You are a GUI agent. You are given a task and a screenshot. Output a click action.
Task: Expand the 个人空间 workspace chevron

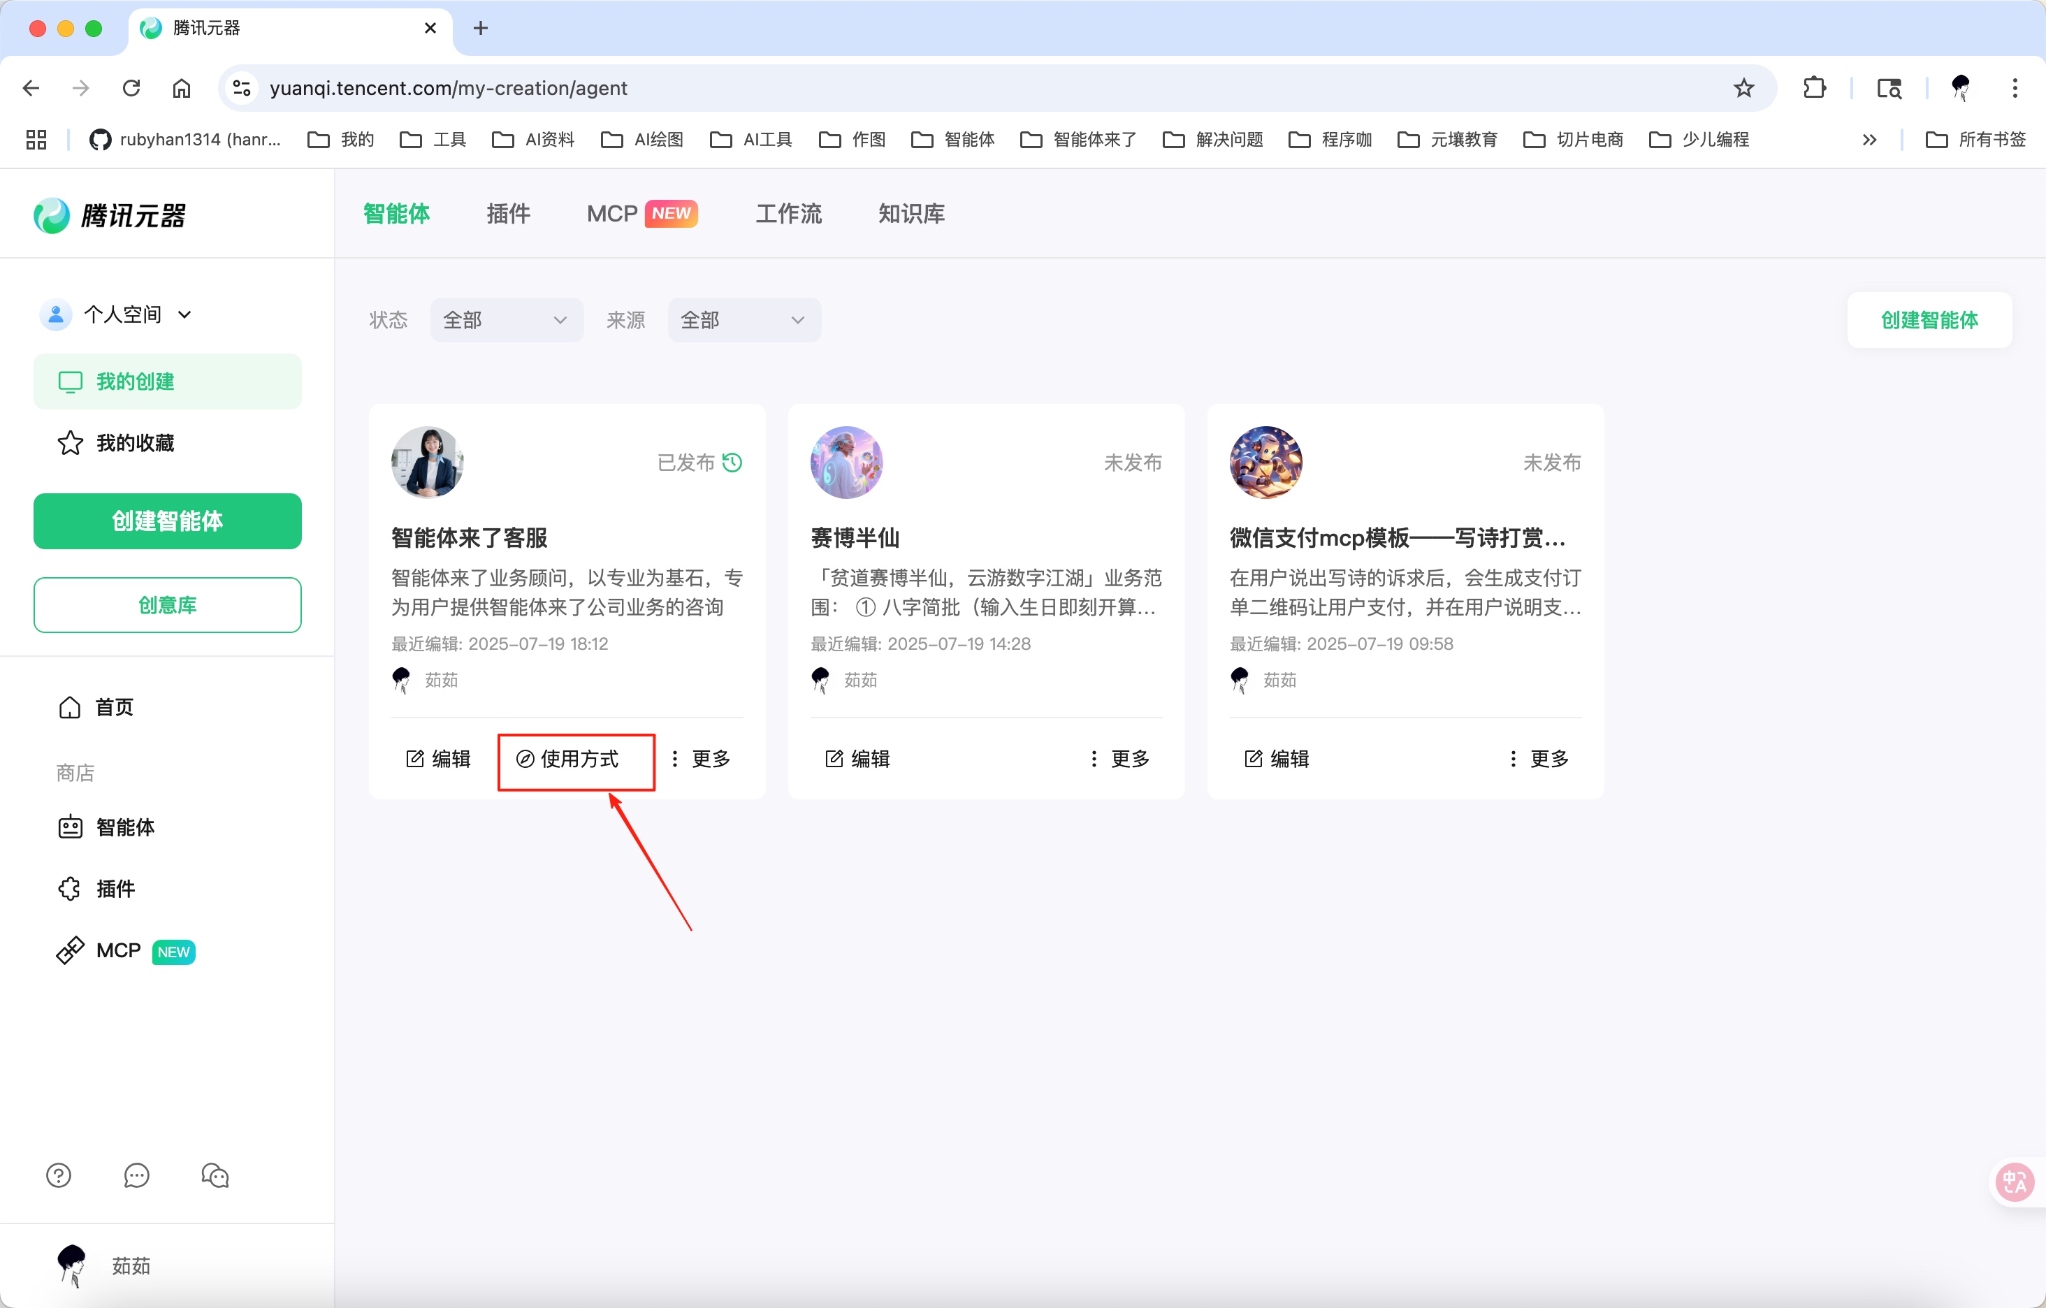[x=186, y=314]
